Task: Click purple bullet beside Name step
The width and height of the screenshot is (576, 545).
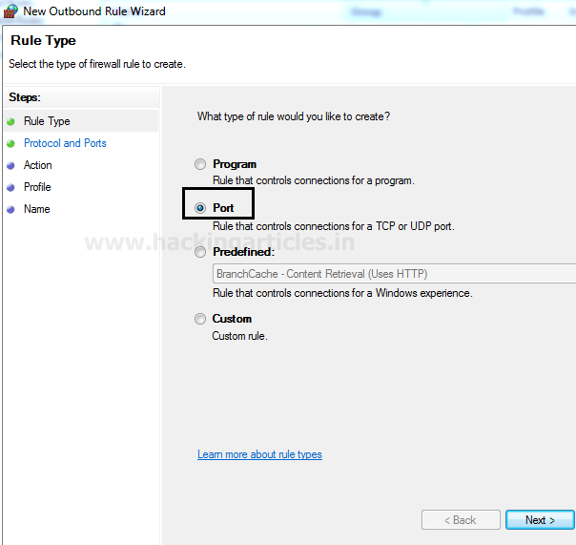Action: pyautogui.click(x=10, y=210)
